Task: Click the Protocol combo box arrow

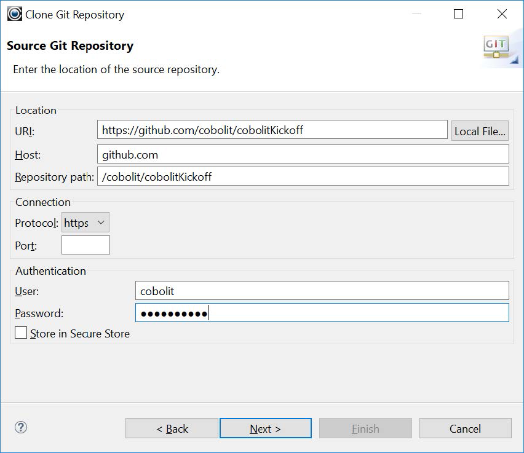Action: (102, 223)
